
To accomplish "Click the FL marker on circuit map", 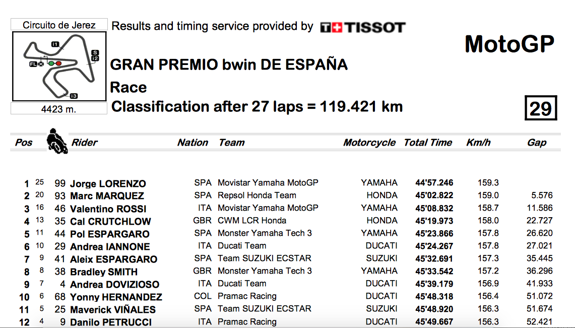I will coord(34,64).
